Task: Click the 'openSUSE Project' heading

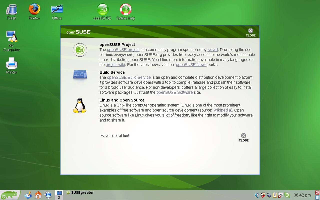Action: pos(117,45)
